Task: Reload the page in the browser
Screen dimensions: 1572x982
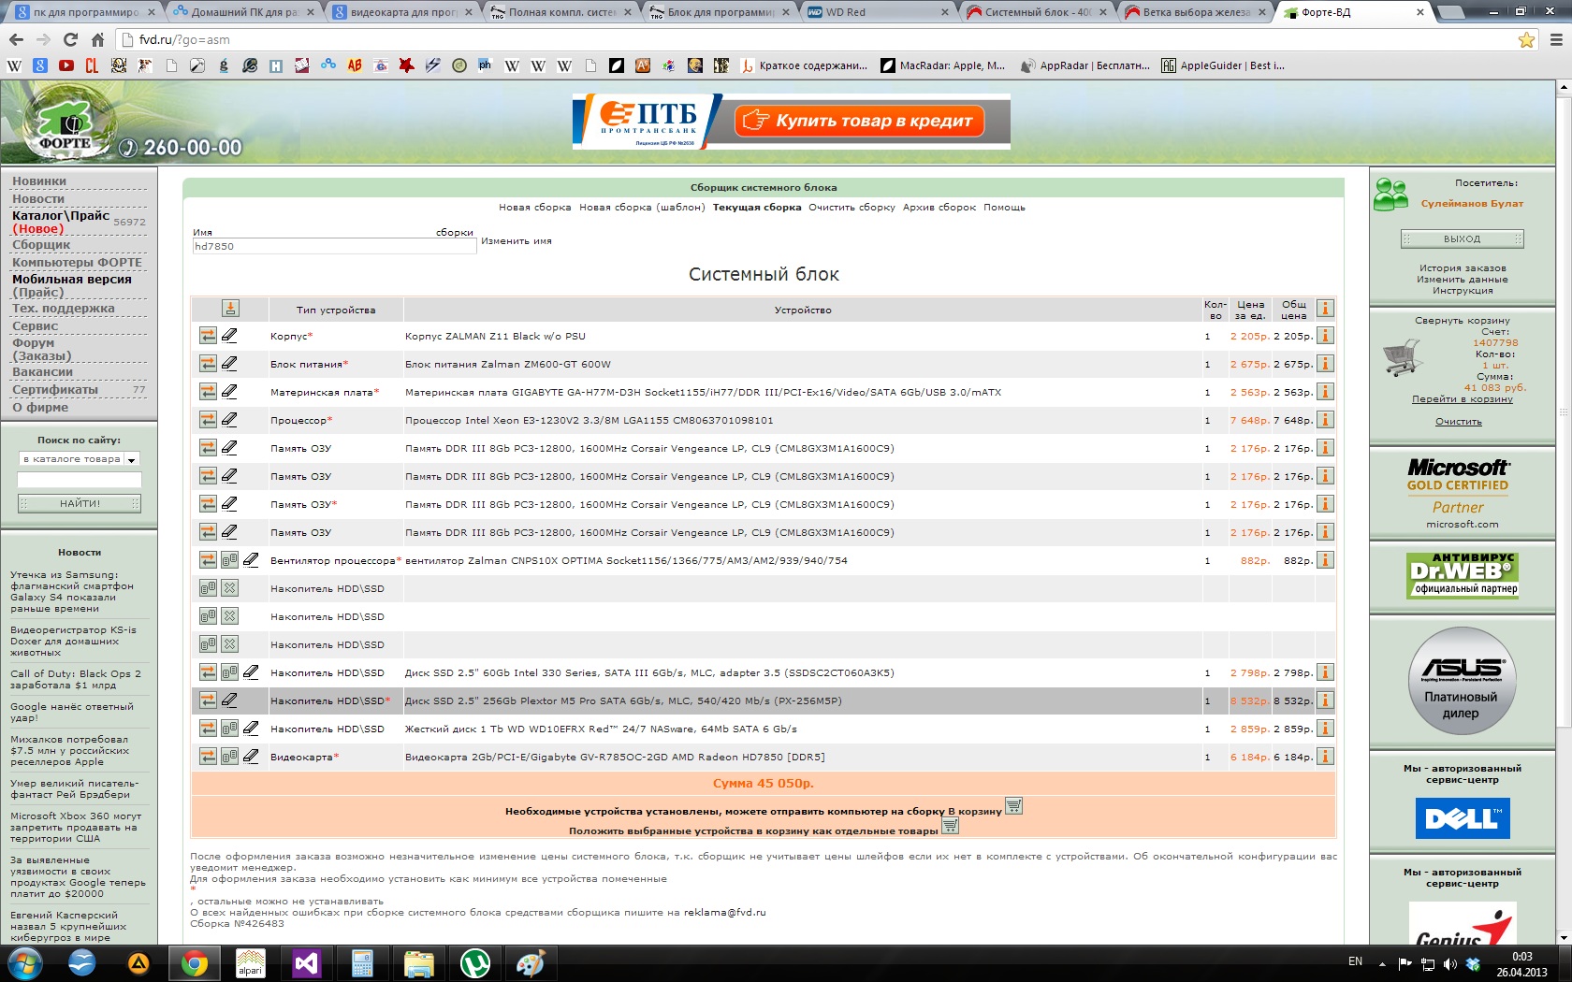Action: 70,39
